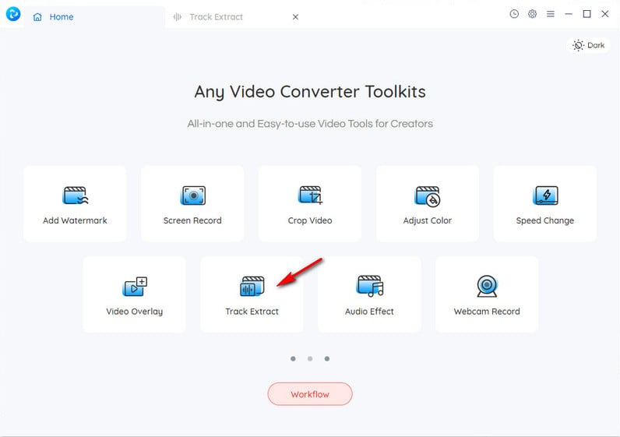Launch the Video Overlay tool
The height and width of the screenshot is (437, 620).
pos(135,294)
